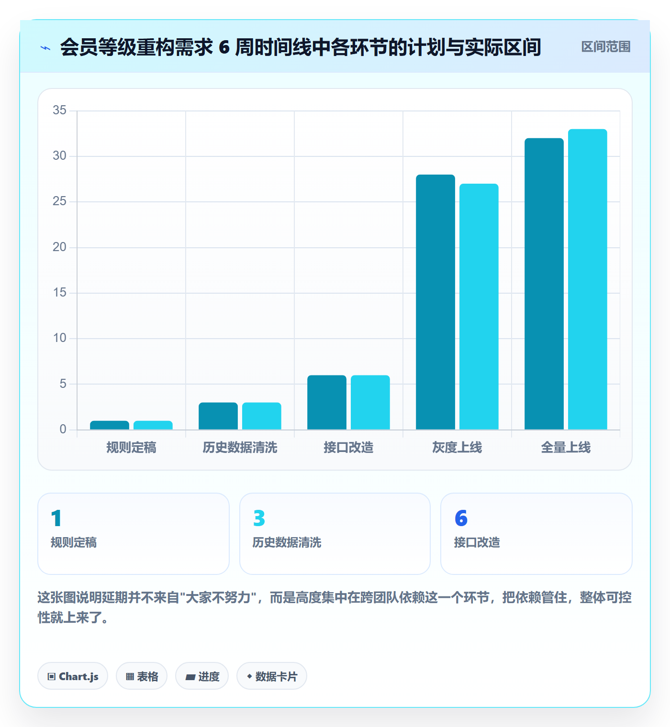
Task: Click the 数据卡片 chip diamond icon
Action: pos(249,676)
